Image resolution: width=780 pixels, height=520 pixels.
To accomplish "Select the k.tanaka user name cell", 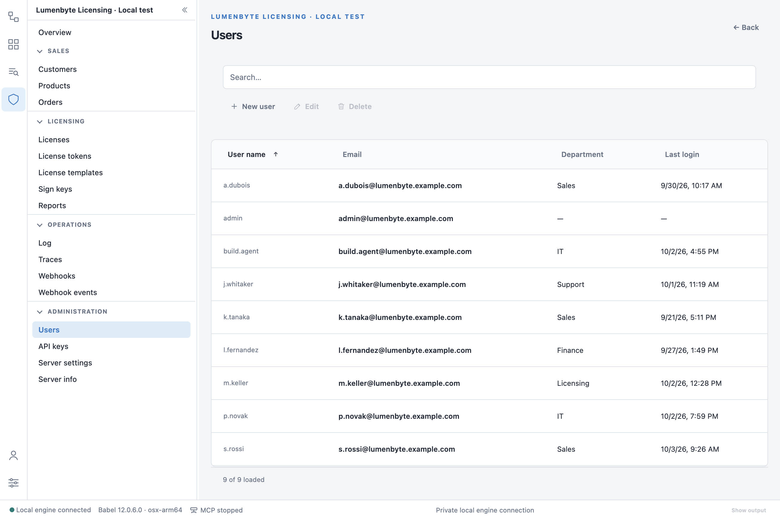I will (236, 317).
